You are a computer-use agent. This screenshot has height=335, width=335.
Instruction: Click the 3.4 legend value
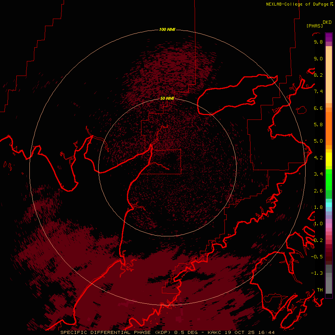click(x=318, y=174)
